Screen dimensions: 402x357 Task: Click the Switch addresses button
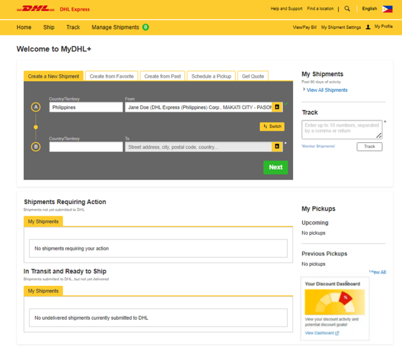272,126
